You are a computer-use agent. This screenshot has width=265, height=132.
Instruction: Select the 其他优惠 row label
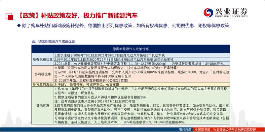[x=43, y=105]
